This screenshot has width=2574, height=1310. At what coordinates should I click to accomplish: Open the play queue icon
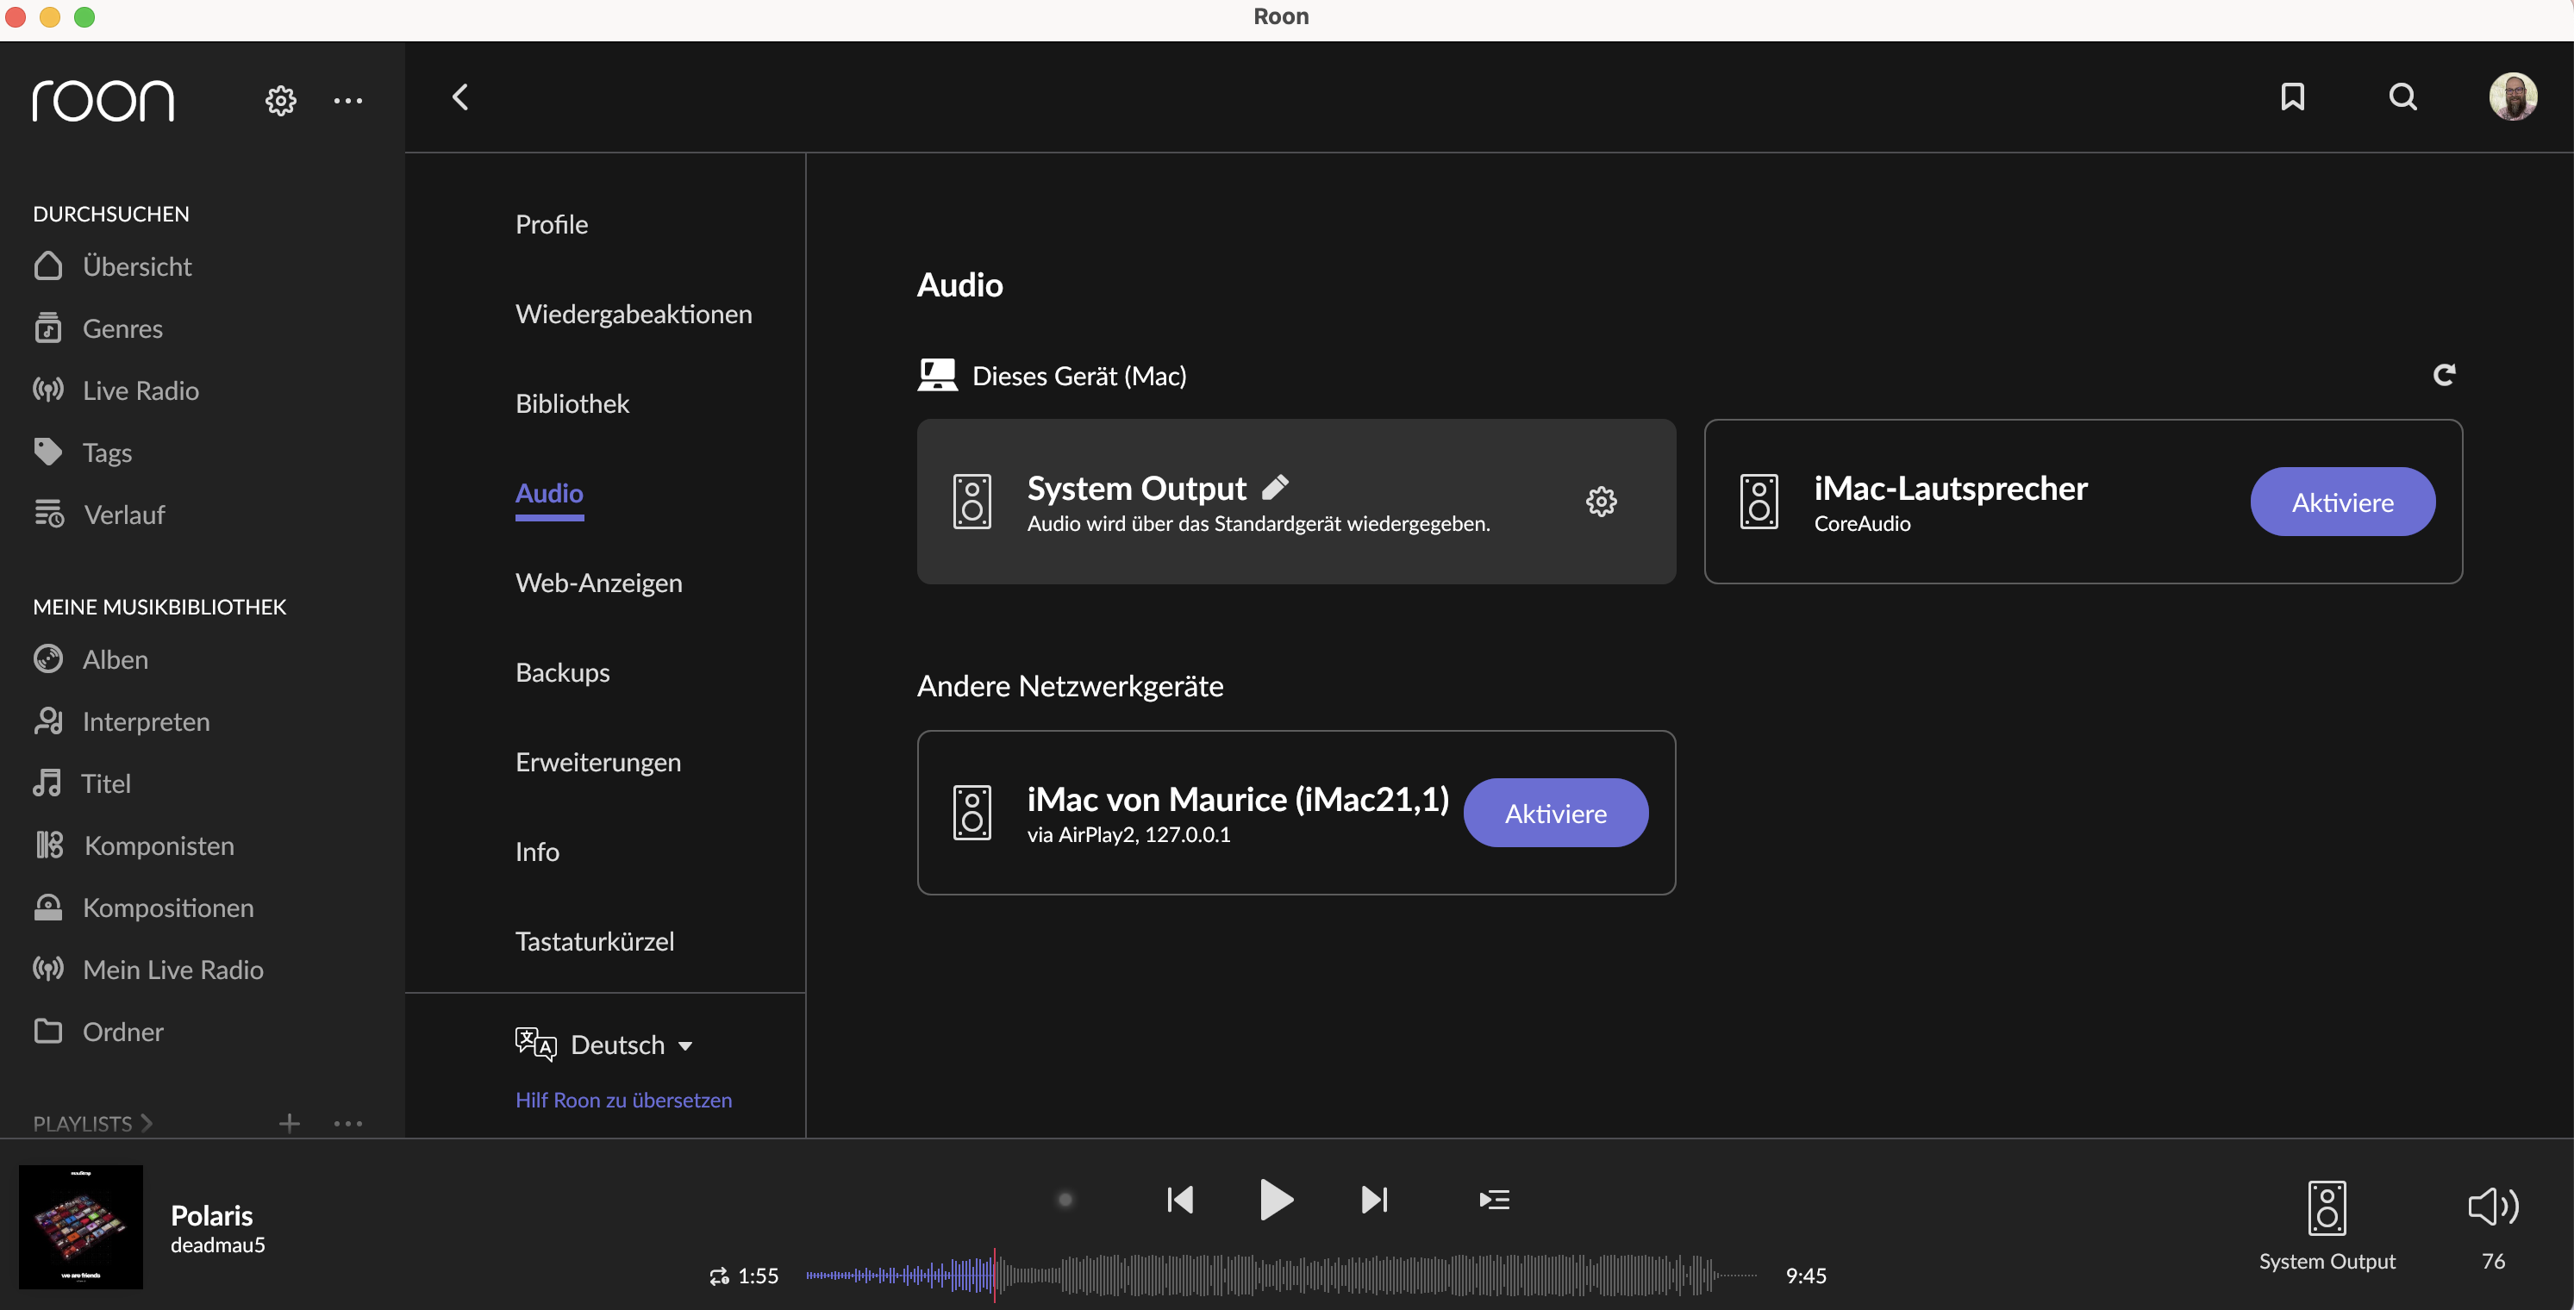pos(1494,1199)
